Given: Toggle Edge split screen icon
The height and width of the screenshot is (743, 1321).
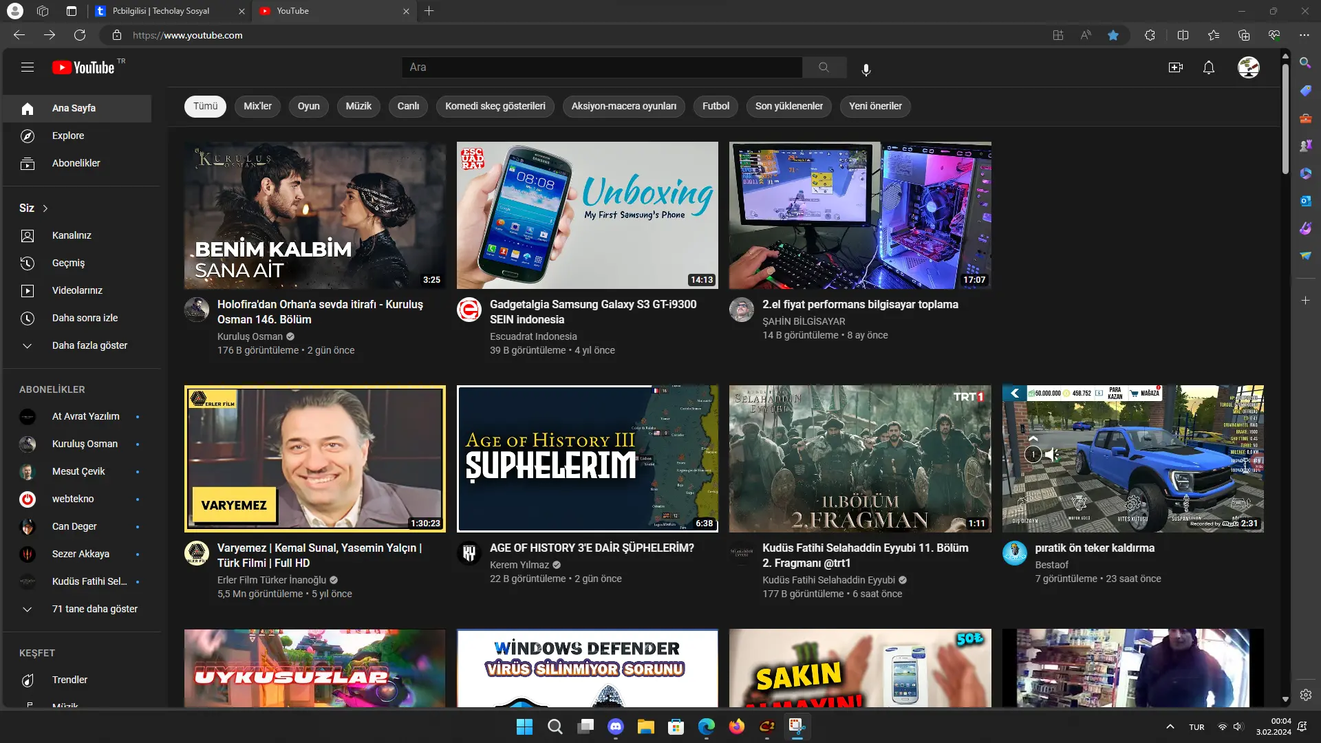Looking at the screenshot, I should tap(1183, 35).
